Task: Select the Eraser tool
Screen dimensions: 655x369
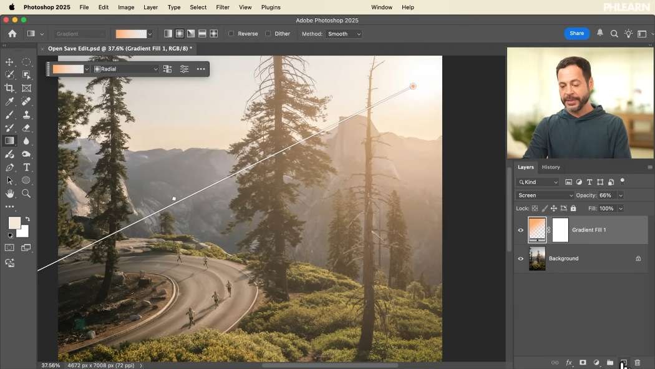Action: (x=26, y=128)
